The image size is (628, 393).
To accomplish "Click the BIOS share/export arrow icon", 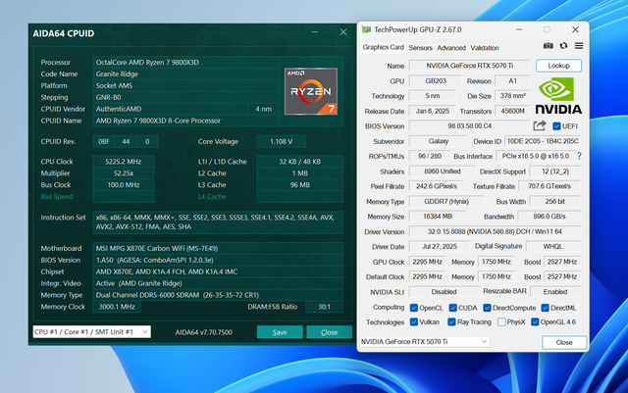I will point(540,125).
